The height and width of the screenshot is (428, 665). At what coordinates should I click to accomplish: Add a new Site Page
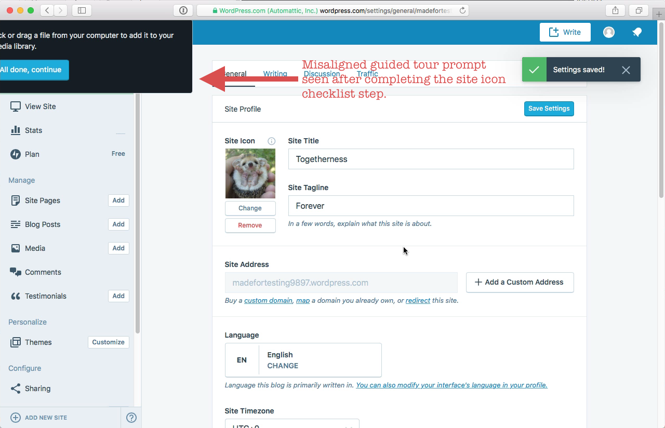coord(118,200)
